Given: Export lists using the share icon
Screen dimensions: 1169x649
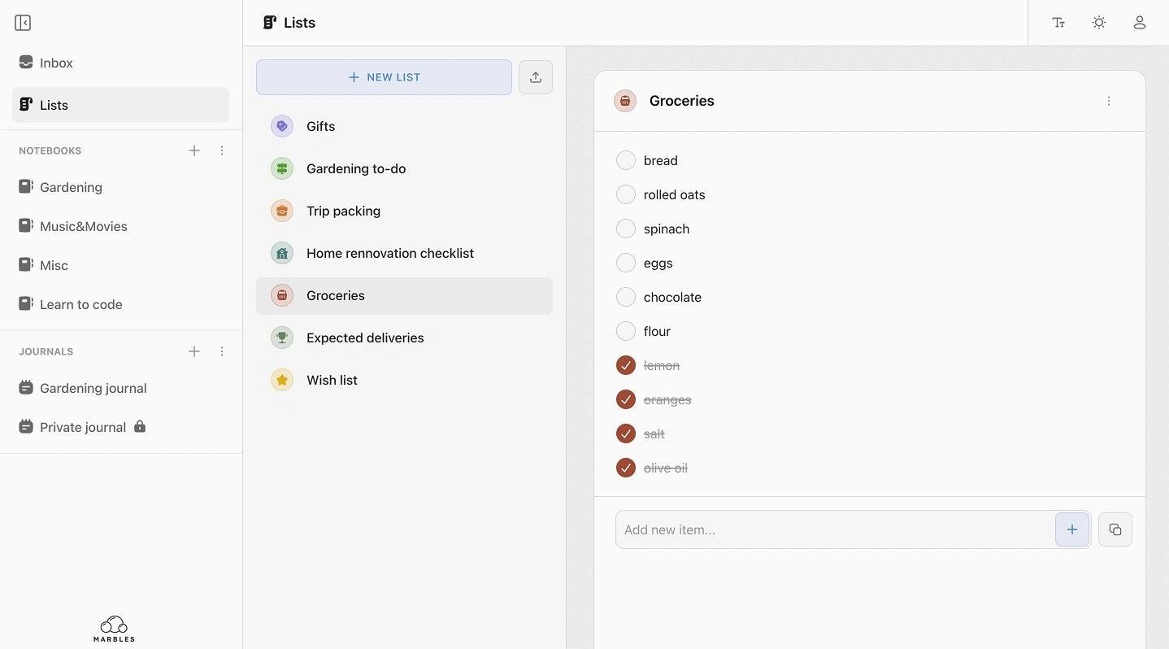Looking at the screenshot, I should [x=536, y=76].
